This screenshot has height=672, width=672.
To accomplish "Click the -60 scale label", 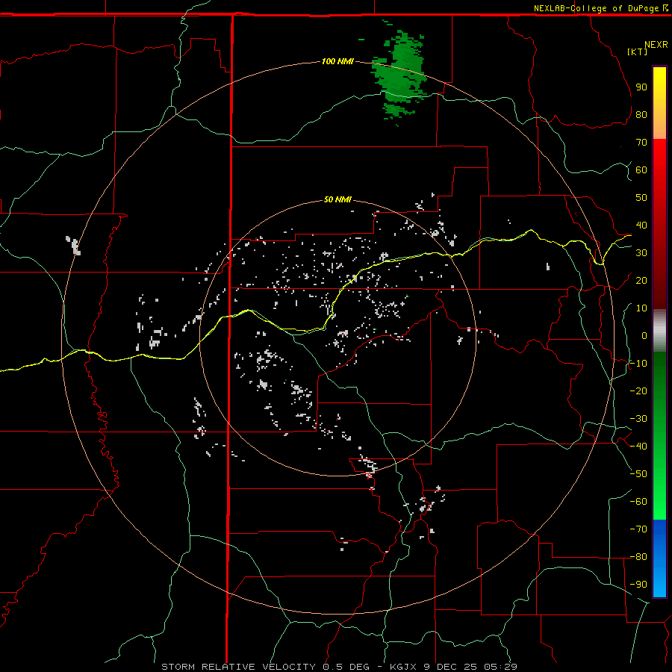I will 638,502.
